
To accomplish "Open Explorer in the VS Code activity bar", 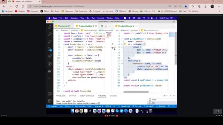I will (49, 27).
